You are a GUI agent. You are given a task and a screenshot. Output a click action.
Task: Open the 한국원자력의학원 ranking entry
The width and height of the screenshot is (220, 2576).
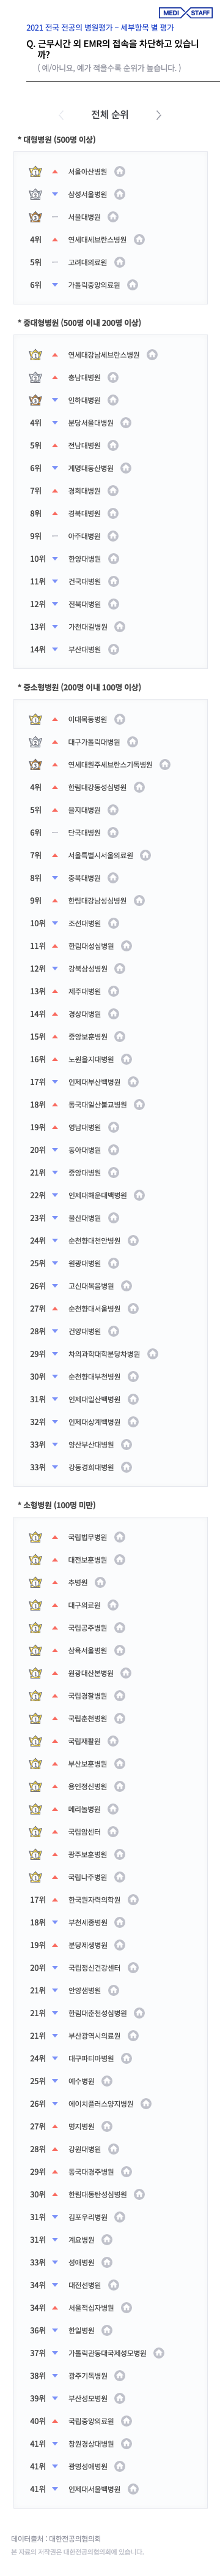95,1900
